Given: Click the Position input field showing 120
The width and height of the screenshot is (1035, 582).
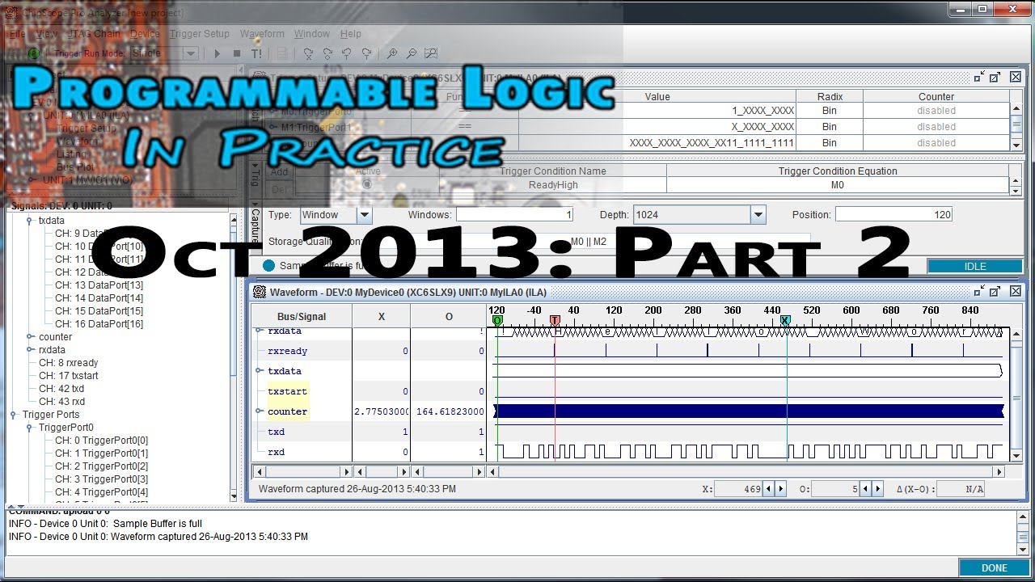Looking at the screenshot, I should point(893,215).
